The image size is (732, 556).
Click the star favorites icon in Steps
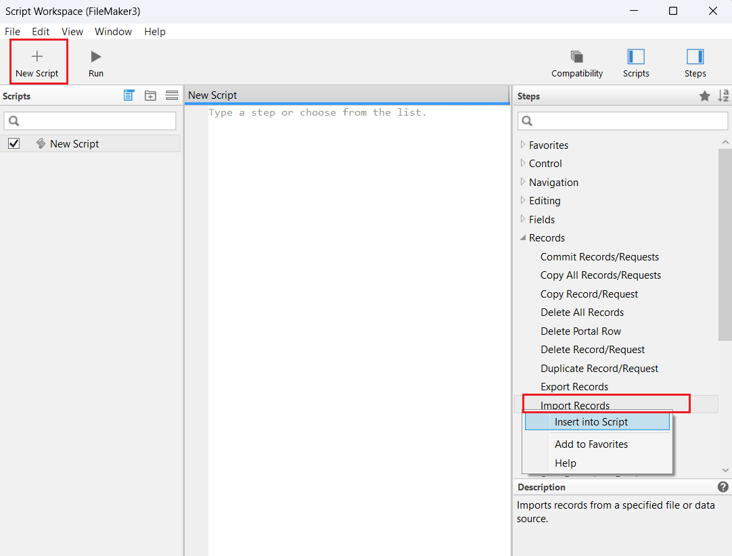point(704,96)
